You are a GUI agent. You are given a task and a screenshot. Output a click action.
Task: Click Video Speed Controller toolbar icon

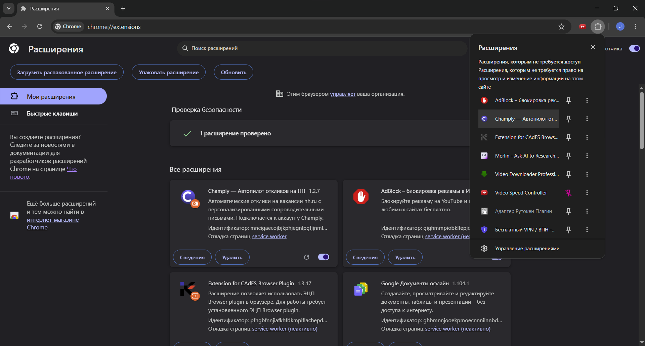[583, 27]
